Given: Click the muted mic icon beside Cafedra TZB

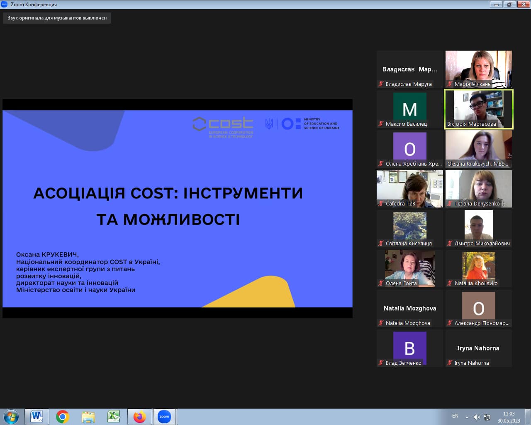Looking at the screenshot, I should (x=381, y=203).
